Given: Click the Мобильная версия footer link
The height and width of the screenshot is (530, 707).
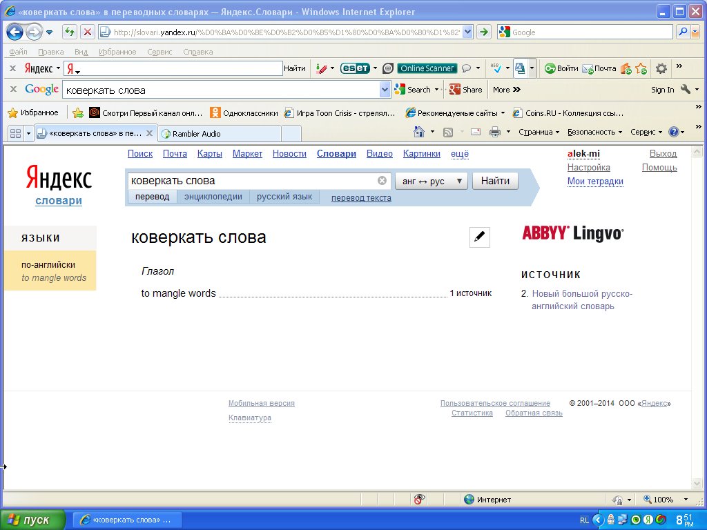Looking at the screenshot, I should tap(262, 403).
